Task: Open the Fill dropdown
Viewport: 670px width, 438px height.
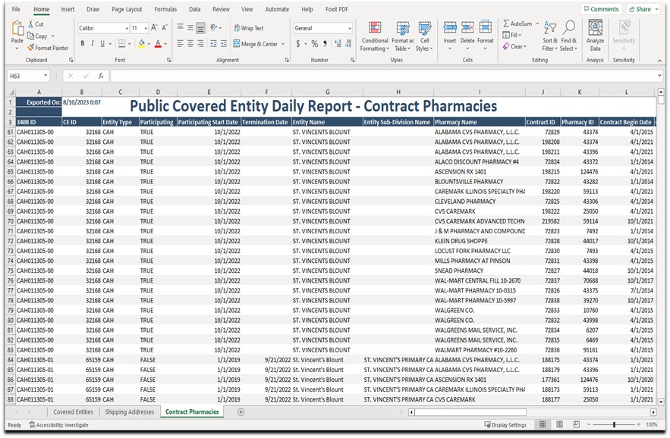Action: coord(512,35)
